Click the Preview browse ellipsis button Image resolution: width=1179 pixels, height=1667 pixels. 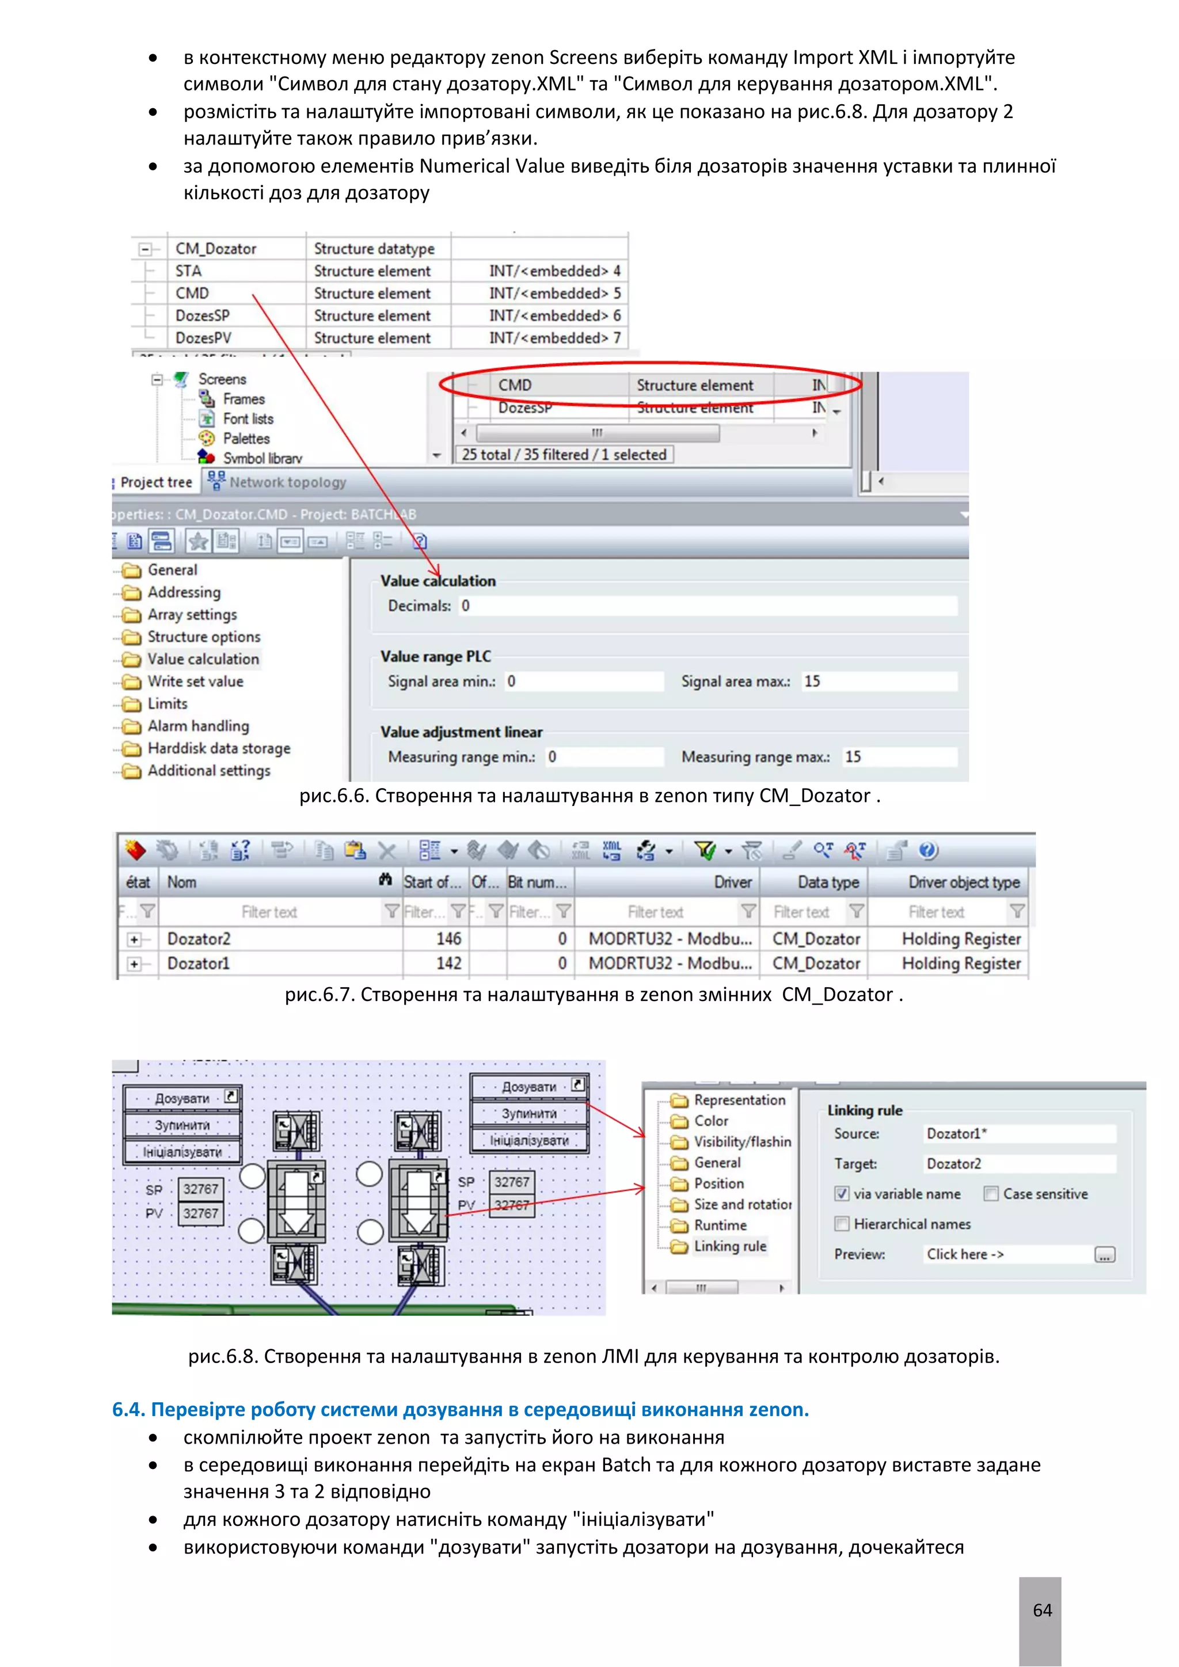(x=1104, y=1255)
